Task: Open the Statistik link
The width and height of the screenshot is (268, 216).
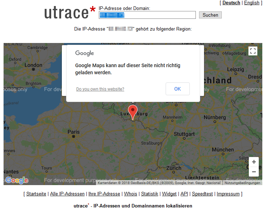Action: click(x=150, y=194)
